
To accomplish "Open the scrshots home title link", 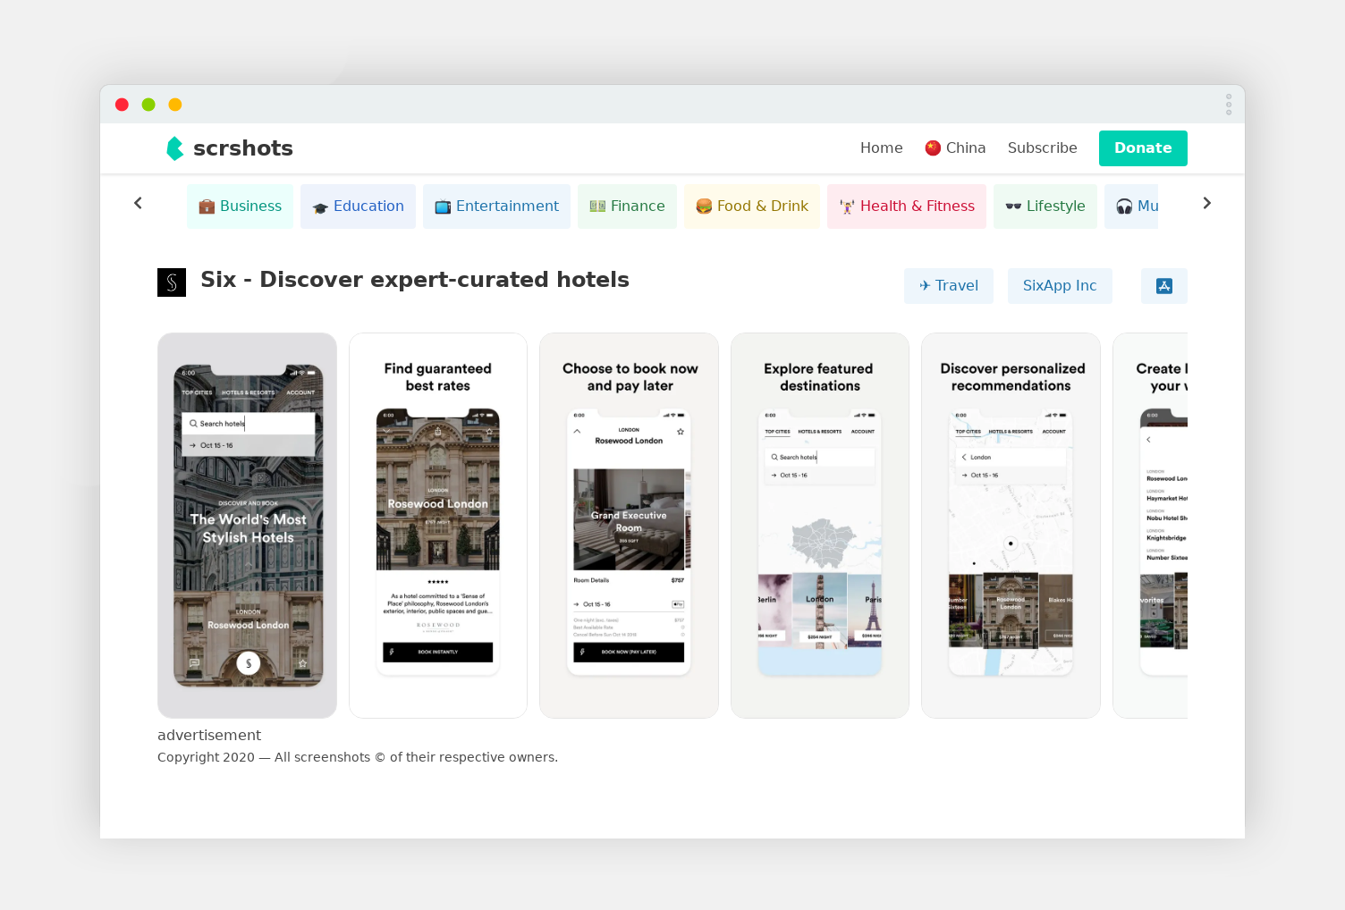I will (243, 148).
